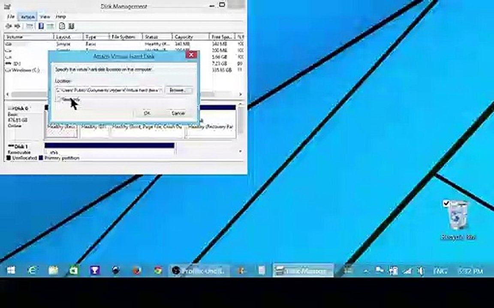494x308 pixels.
Task: Sort by the Type column header
Action: pos(96,37)
